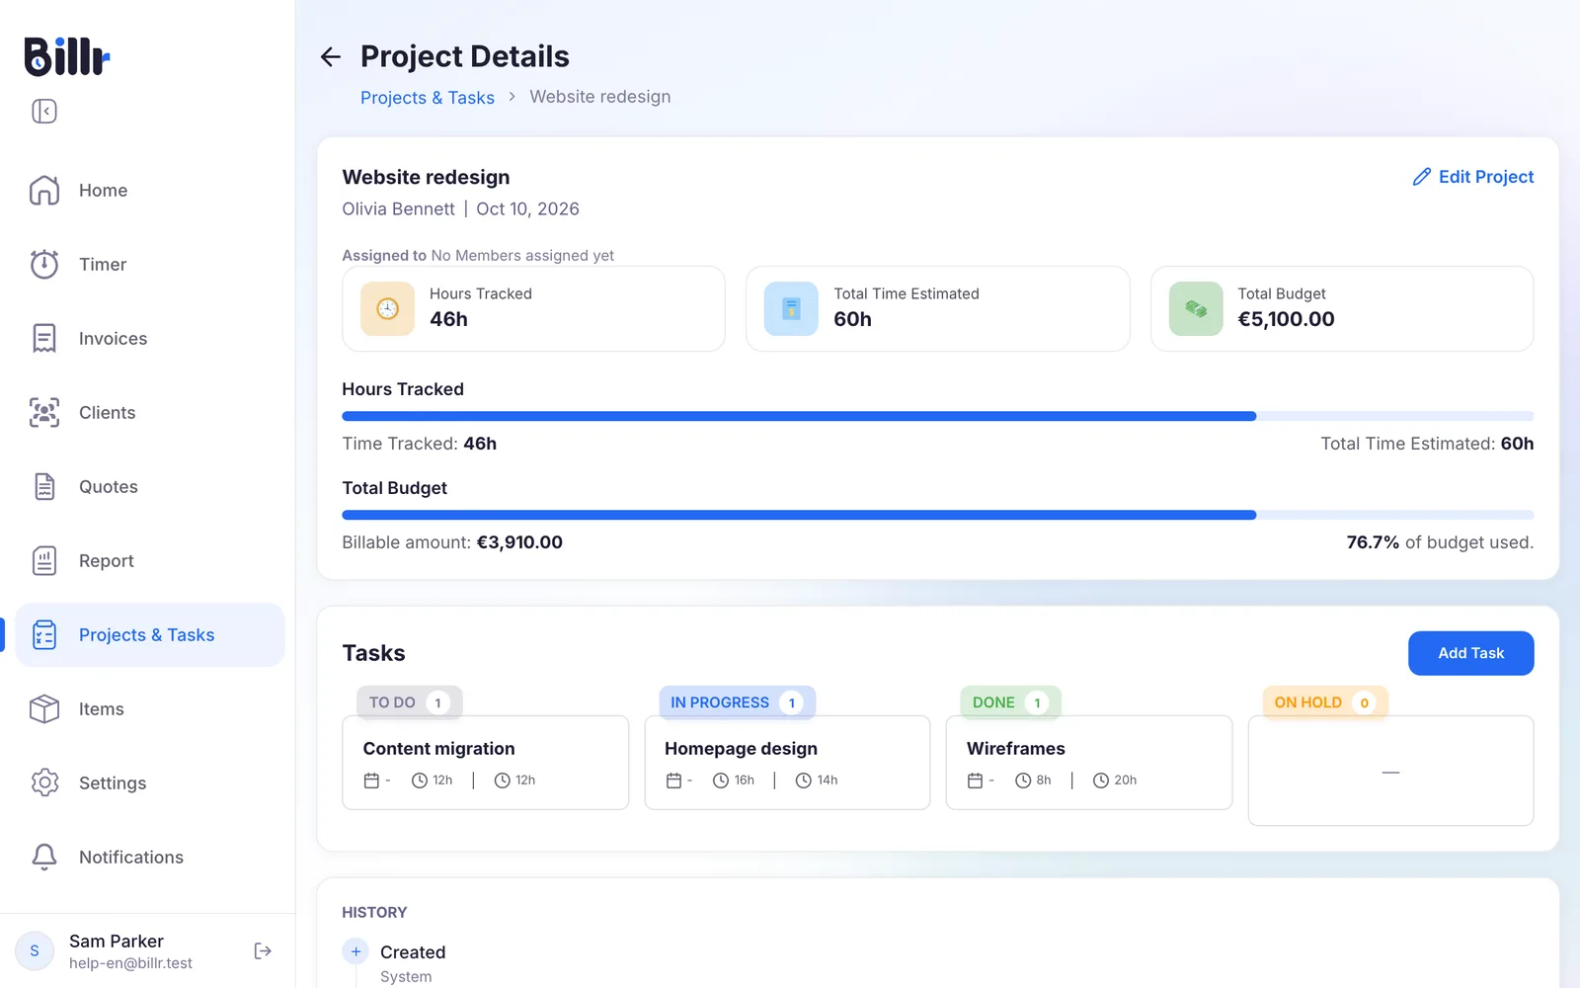
Task: Click the Total Budget money icon
Action: point(1196,309)
